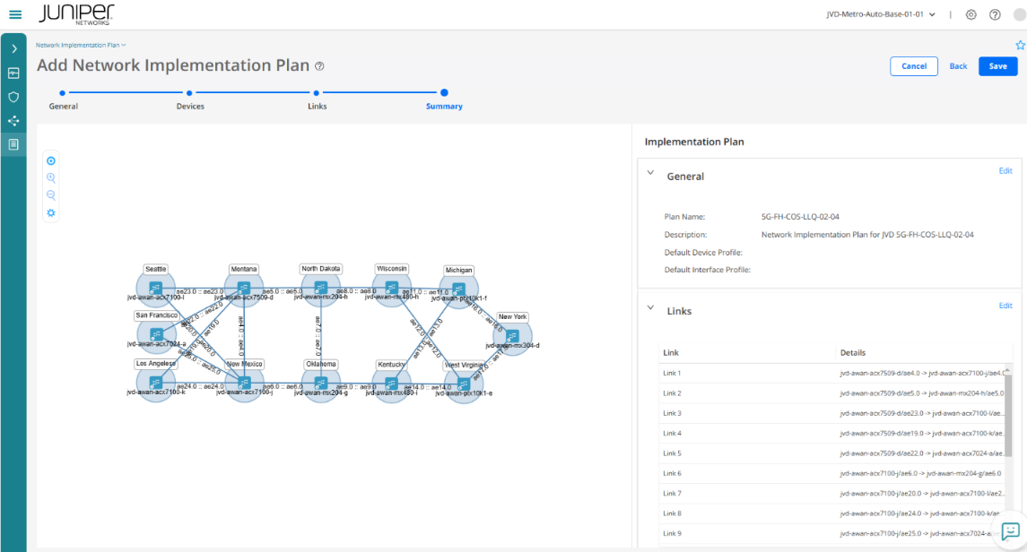Recenter topology with the target icon

click(x=51, y=161)
